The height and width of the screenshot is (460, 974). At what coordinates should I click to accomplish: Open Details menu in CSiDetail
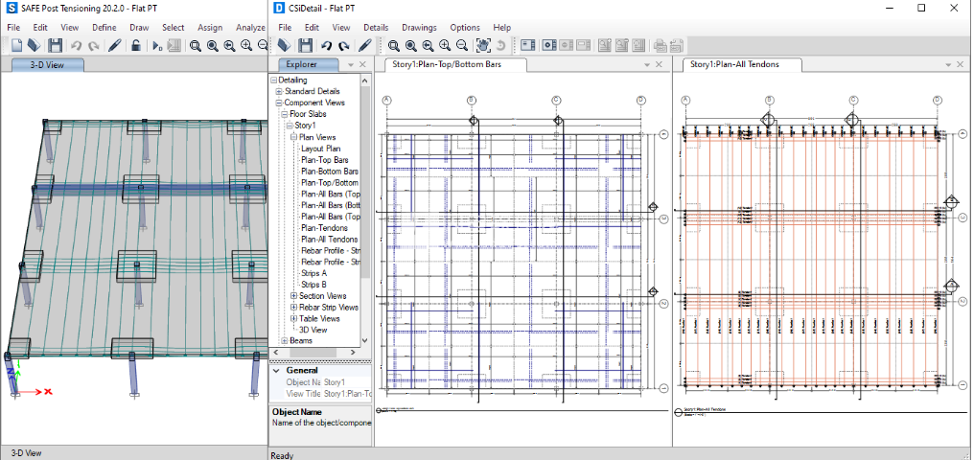(376, 28)
